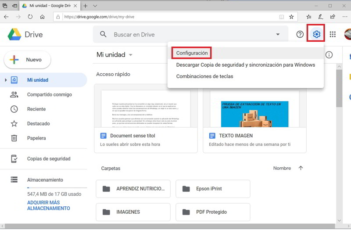Open the Settings gear icon
351x230 pixels.
(316, 34)
